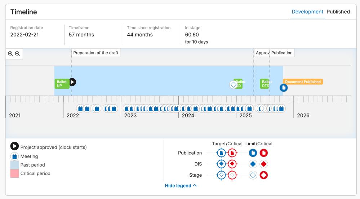Click the red Publication limit critical legend icon

pos(264,153)
